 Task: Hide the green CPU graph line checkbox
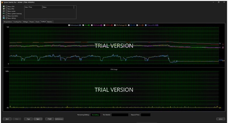(x=83, y=25)
